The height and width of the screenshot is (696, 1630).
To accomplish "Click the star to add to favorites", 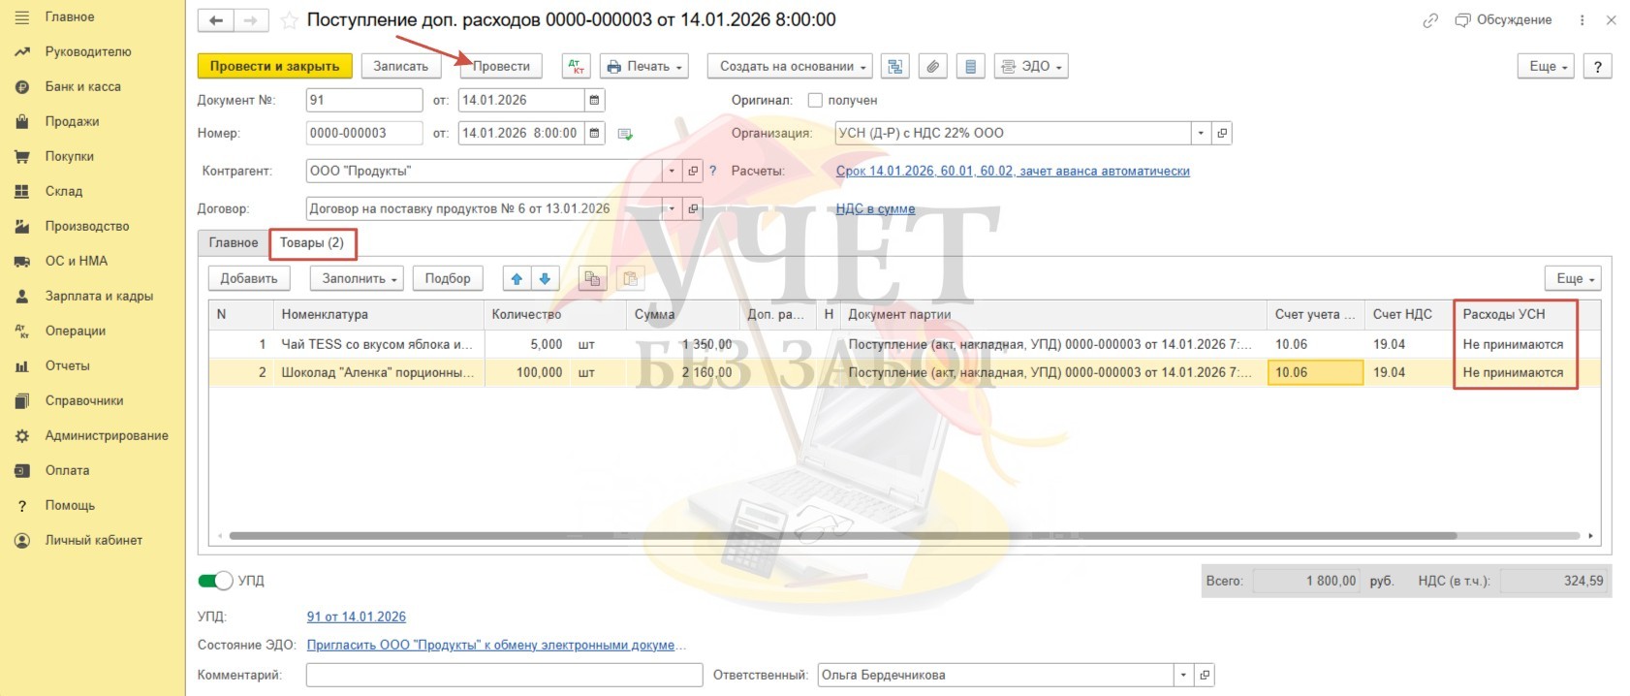I will [289, 20].
